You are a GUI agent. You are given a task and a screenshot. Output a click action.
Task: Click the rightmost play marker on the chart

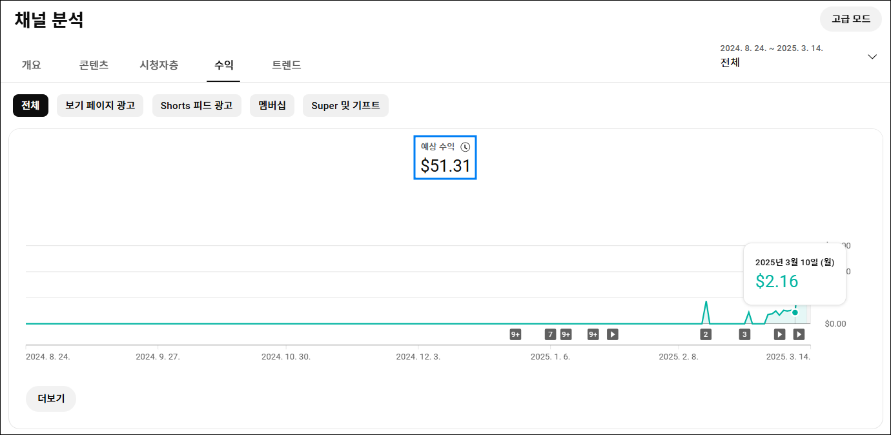point(799,334)
